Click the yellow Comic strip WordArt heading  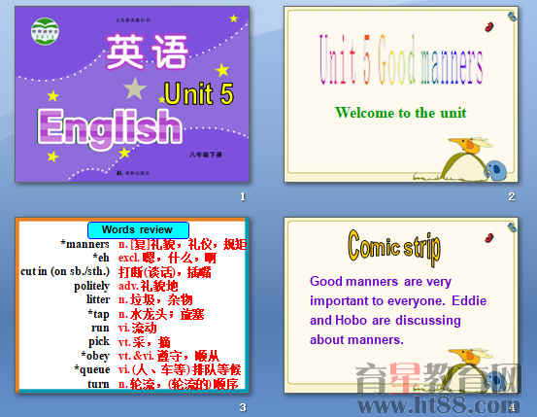(x=394, y=247)
